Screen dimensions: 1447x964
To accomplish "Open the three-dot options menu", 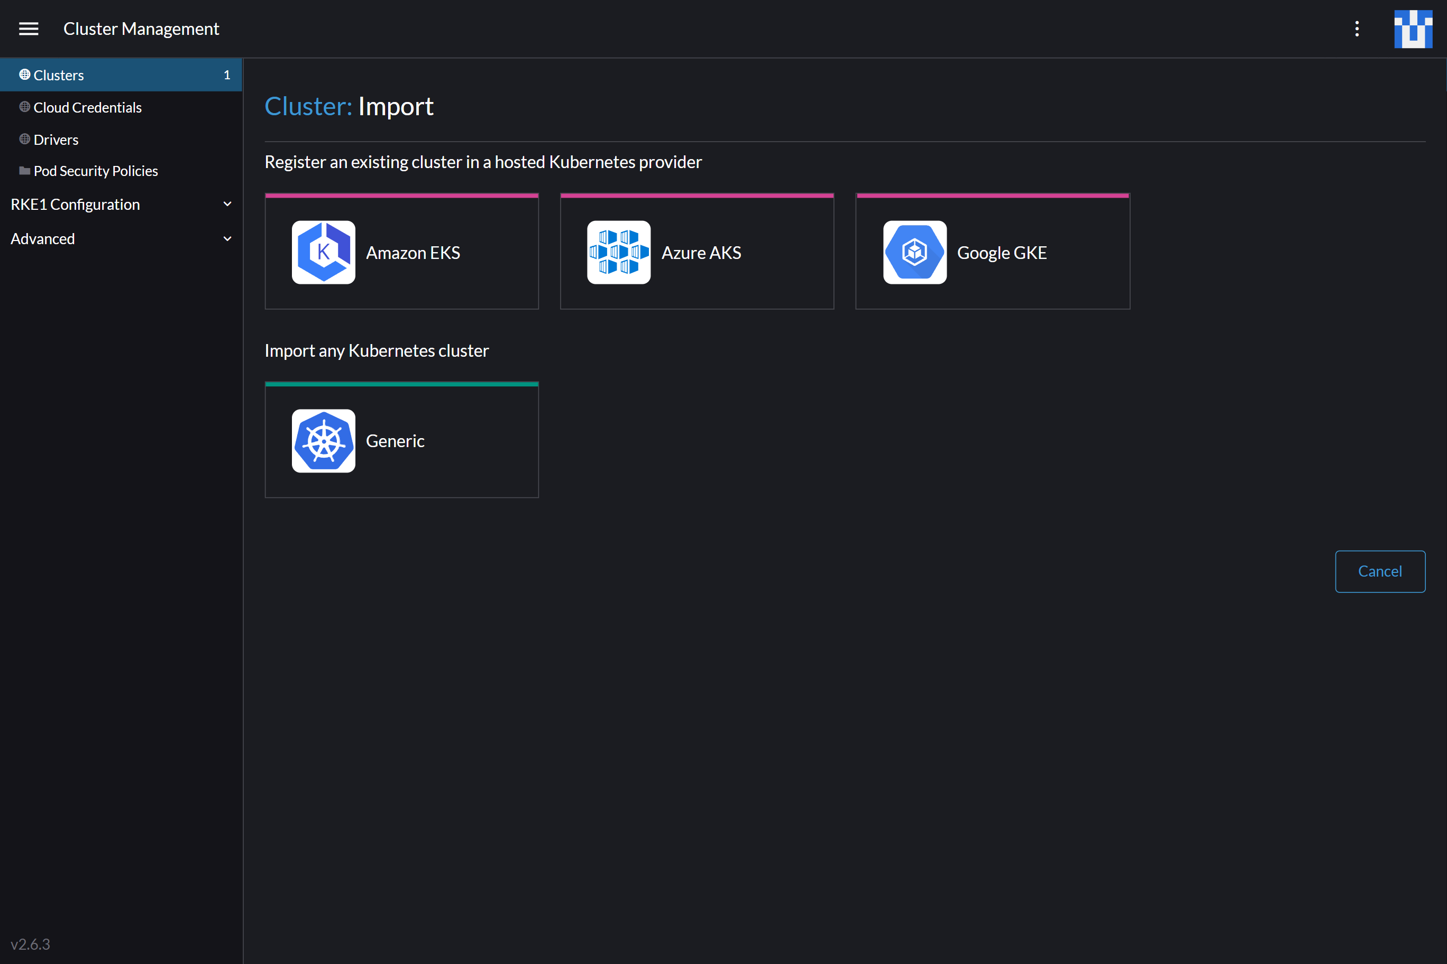I will 1357,29.
